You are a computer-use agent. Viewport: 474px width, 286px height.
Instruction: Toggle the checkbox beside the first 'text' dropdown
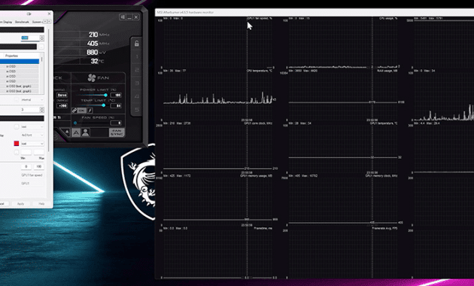[x=17, y=126]
